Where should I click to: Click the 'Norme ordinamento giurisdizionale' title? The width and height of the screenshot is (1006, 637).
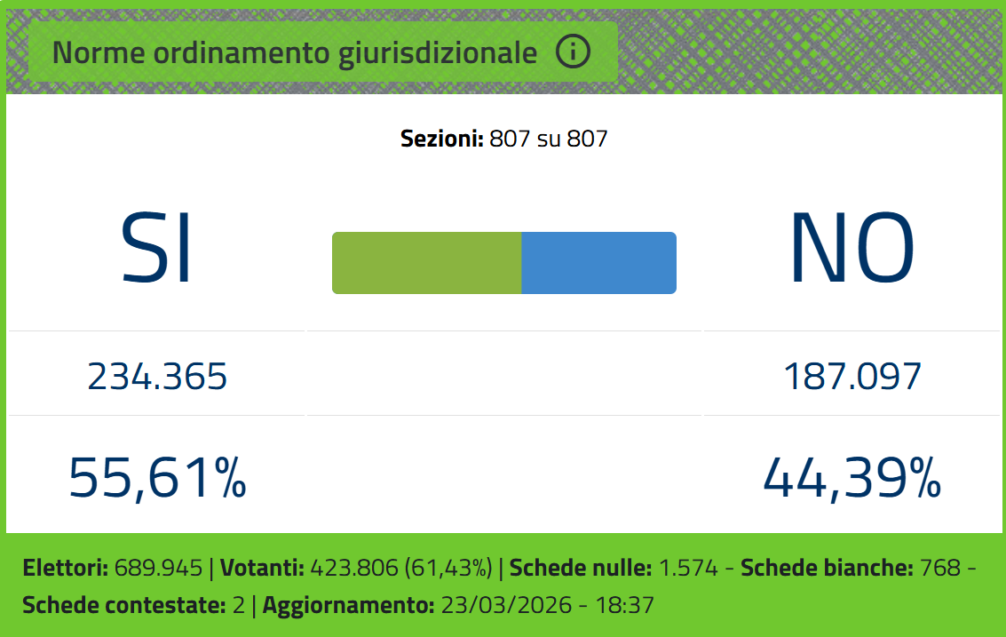tap(295, 53)
